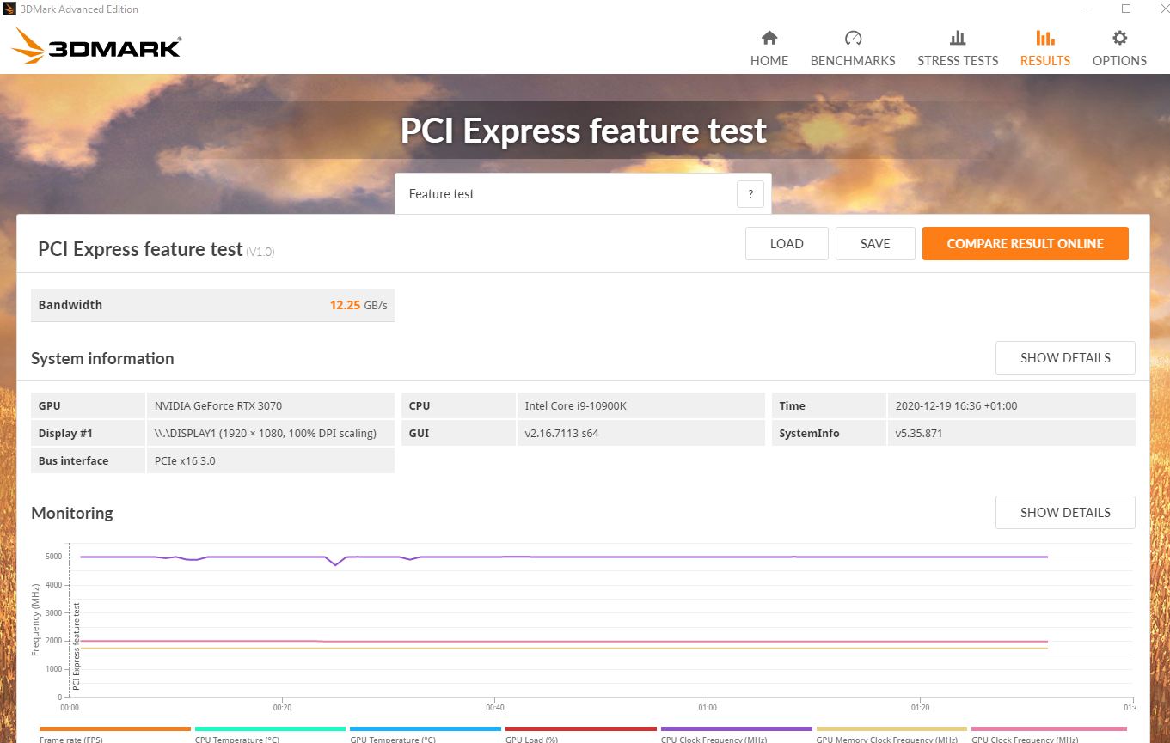Click the red GPU Load legend swatch
Image resolution: width=1170 pixels, height=743 pixels.
click(581, 728)
